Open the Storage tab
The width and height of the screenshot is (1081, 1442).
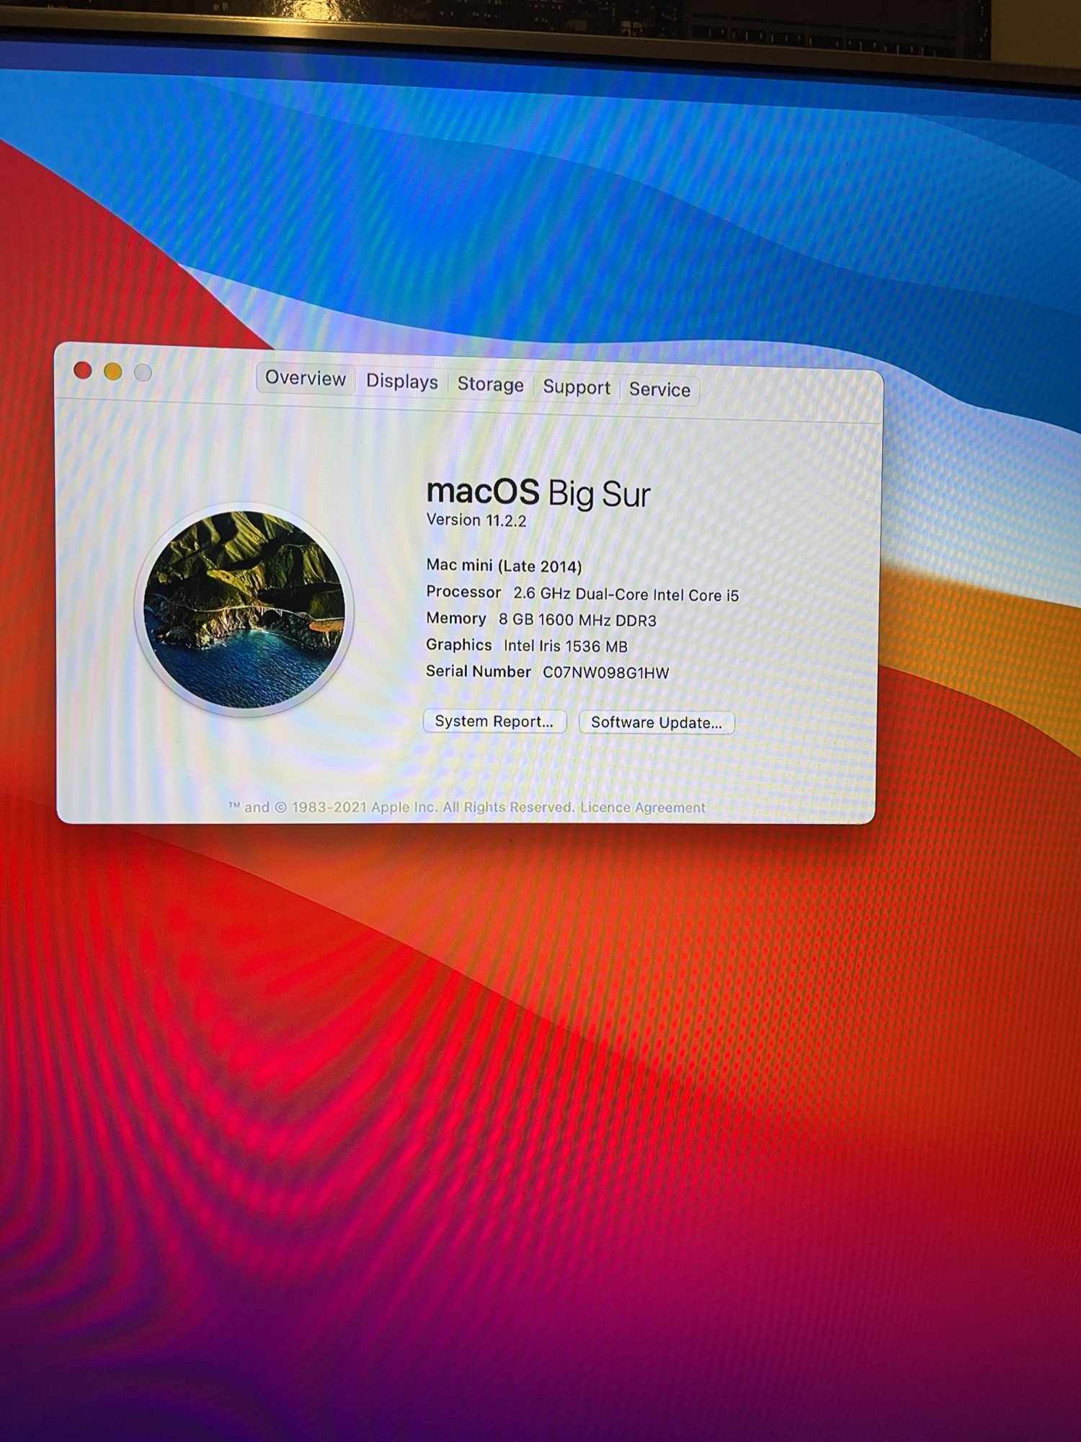490,384
